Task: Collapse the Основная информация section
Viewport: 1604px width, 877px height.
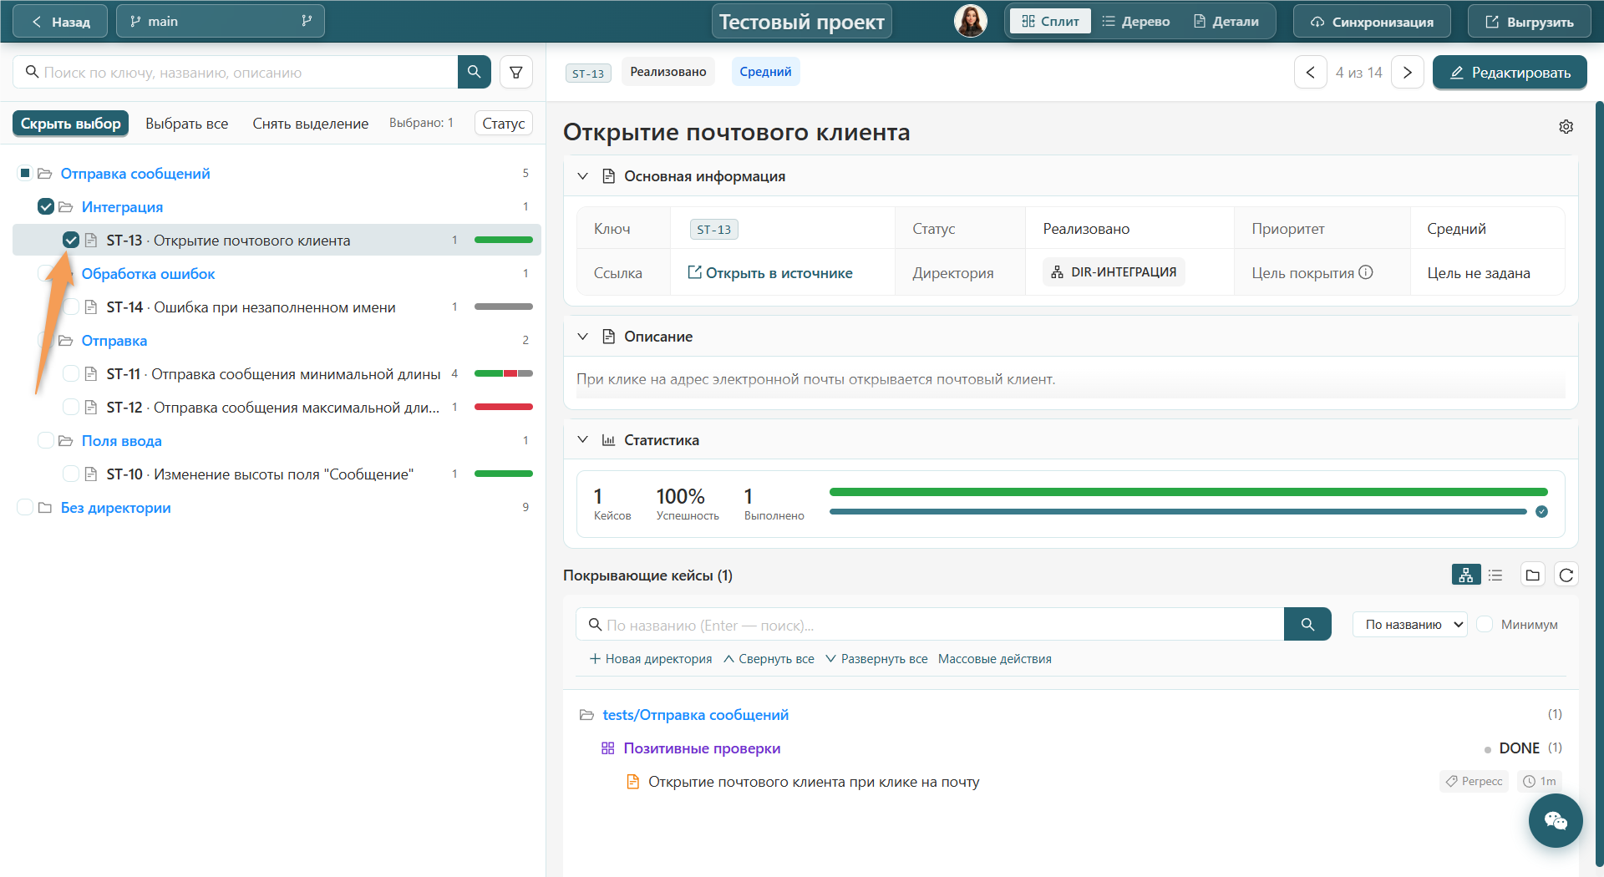Action: coord(582,176)
